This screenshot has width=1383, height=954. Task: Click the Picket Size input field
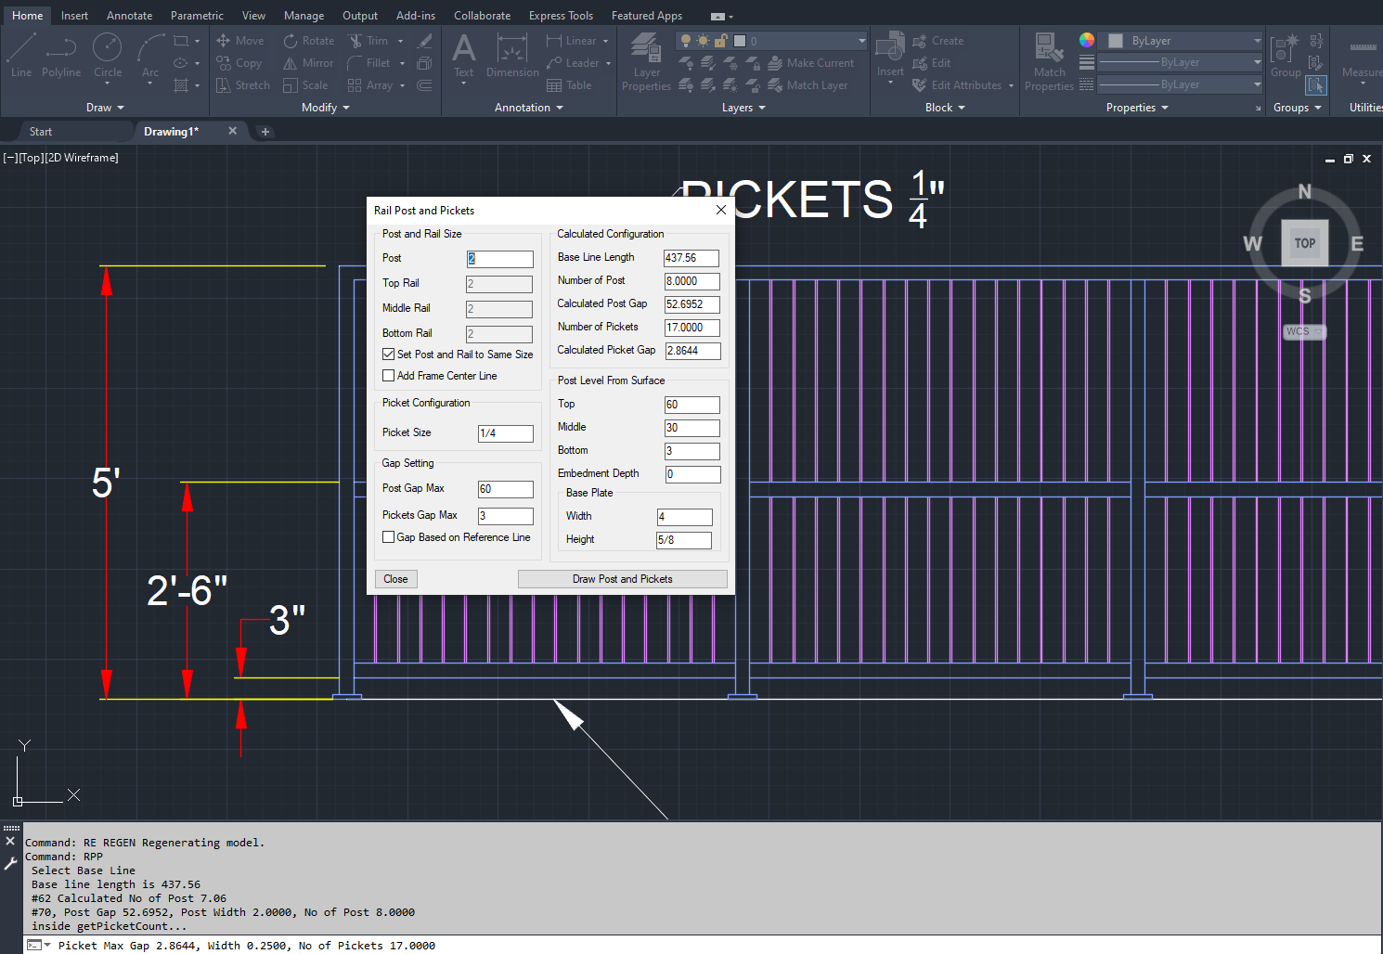point(505,433)
